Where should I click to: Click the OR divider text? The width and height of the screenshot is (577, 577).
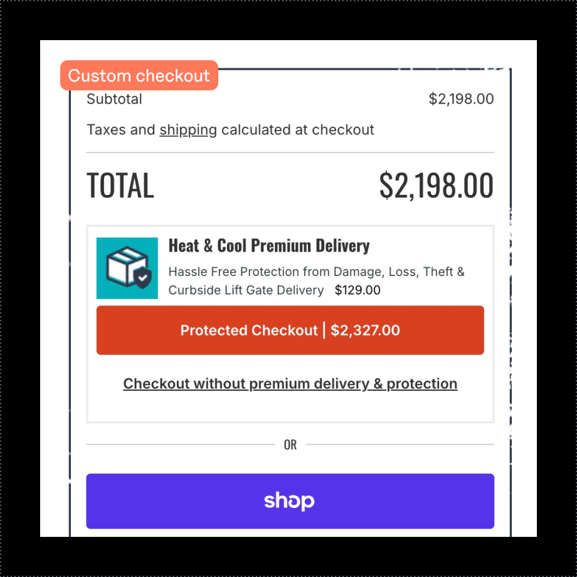pos(290,445)
